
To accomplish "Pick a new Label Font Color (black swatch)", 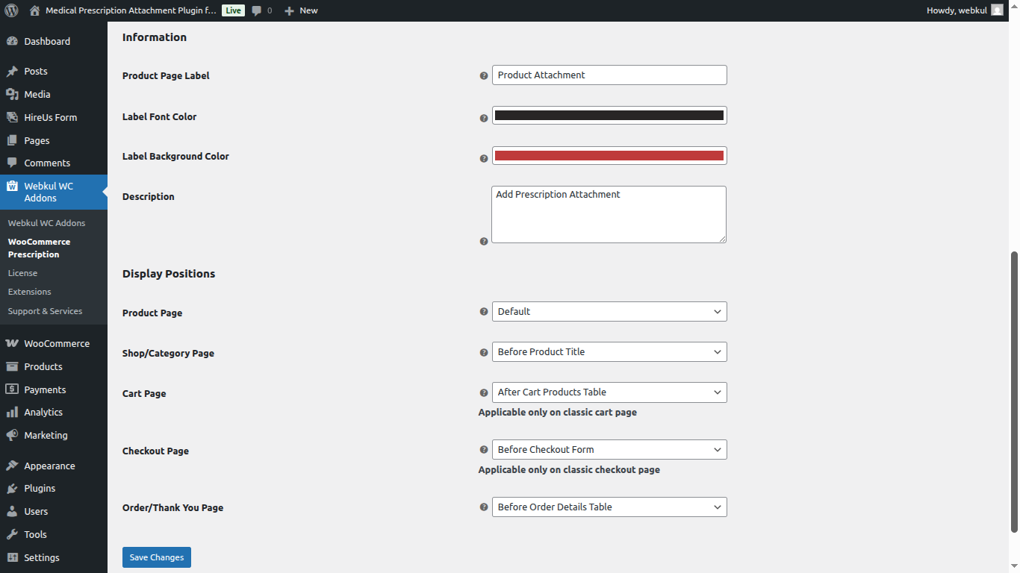I will 609,116.
